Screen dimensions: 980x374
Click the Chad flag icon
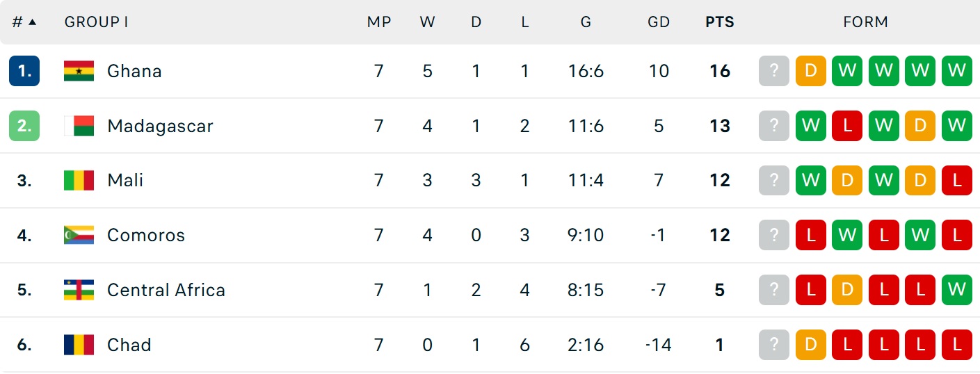point(79,345)
